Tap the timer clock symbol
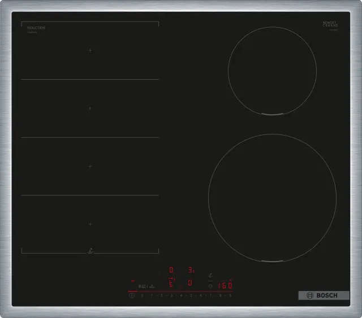362x318 pixels. tap(210, 286)
